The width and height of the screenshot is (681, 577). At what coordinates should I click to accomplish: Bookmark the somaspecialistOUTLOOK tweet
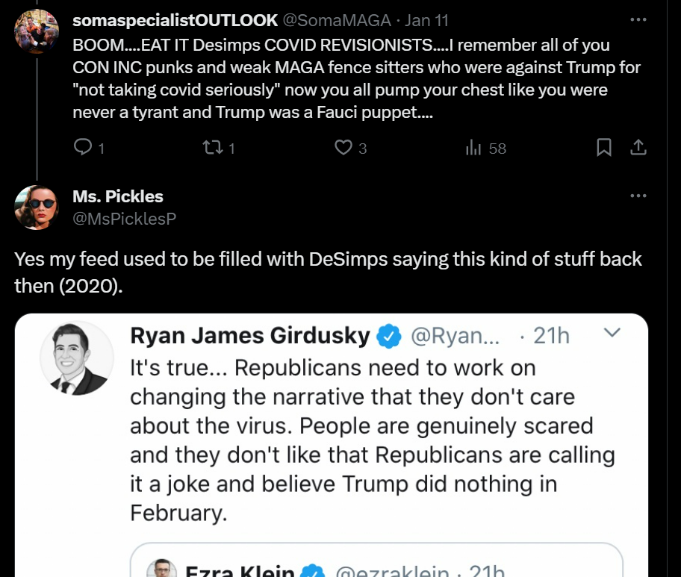[603, 148]
